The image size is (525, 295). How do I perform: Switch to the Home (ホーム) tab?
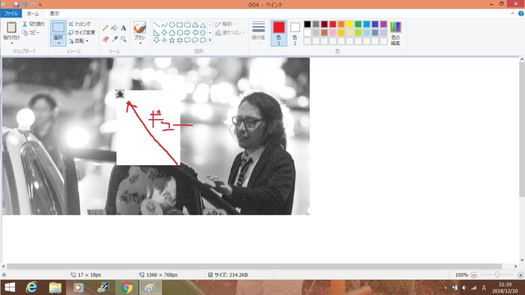[33, 13]
